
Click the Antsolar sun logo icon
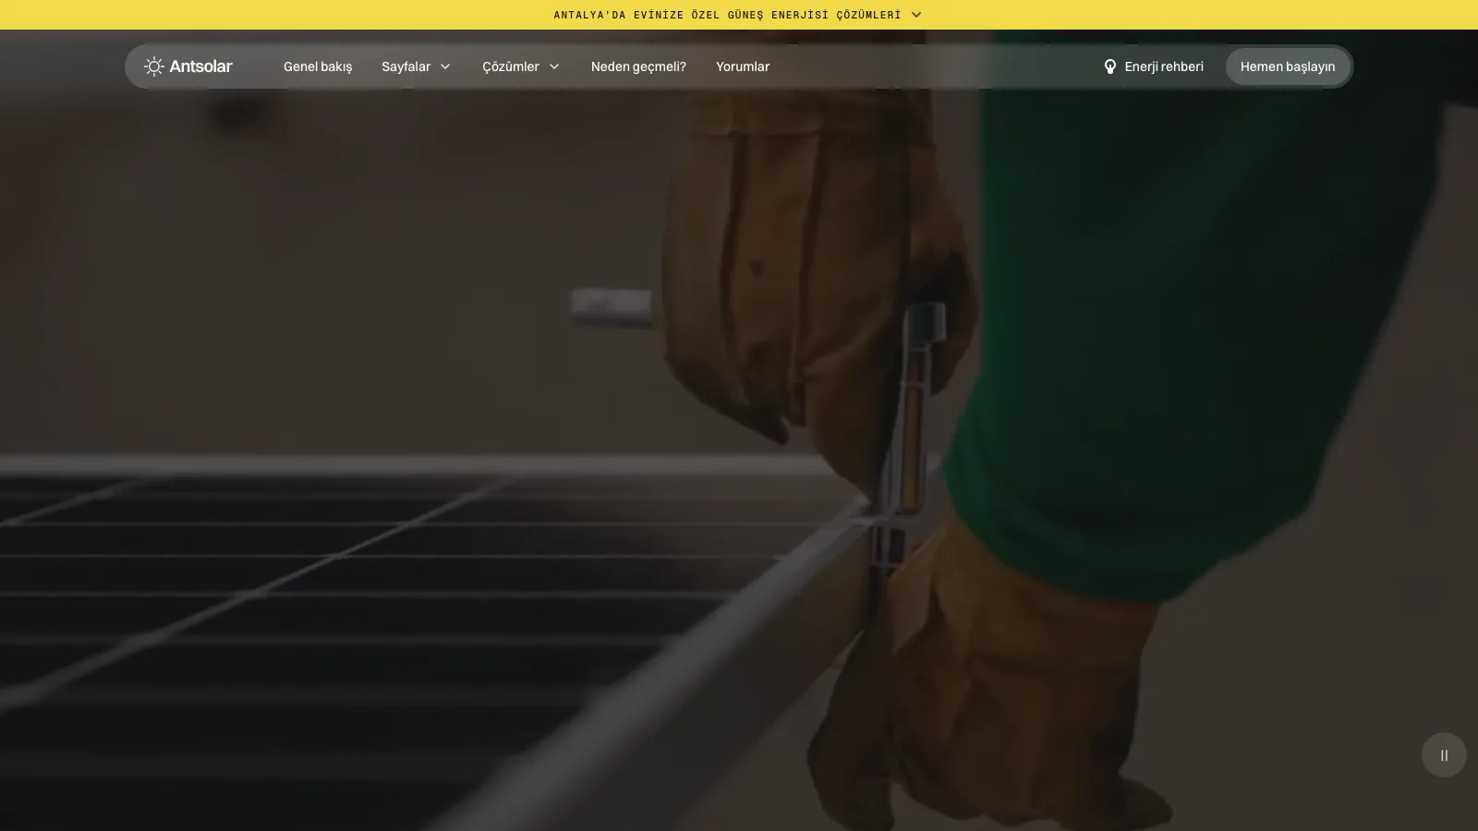(153, 66)
